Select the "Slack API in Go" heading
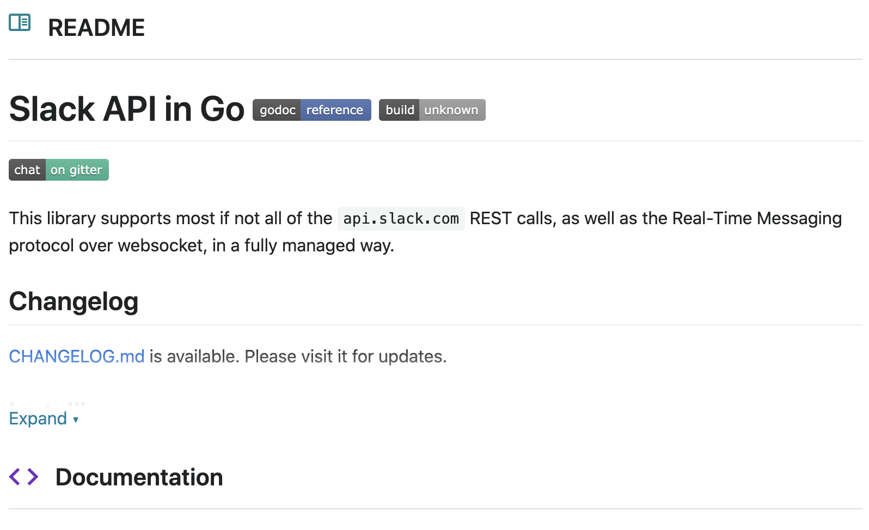 tap(127, 109)
